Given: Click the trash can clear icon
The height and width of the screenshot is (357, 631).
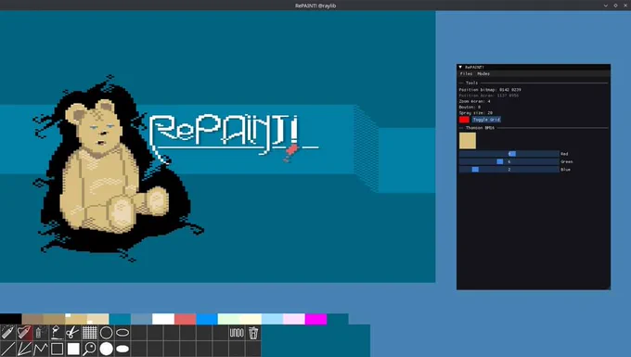Looking at the screenshot, I should [253, 333].
